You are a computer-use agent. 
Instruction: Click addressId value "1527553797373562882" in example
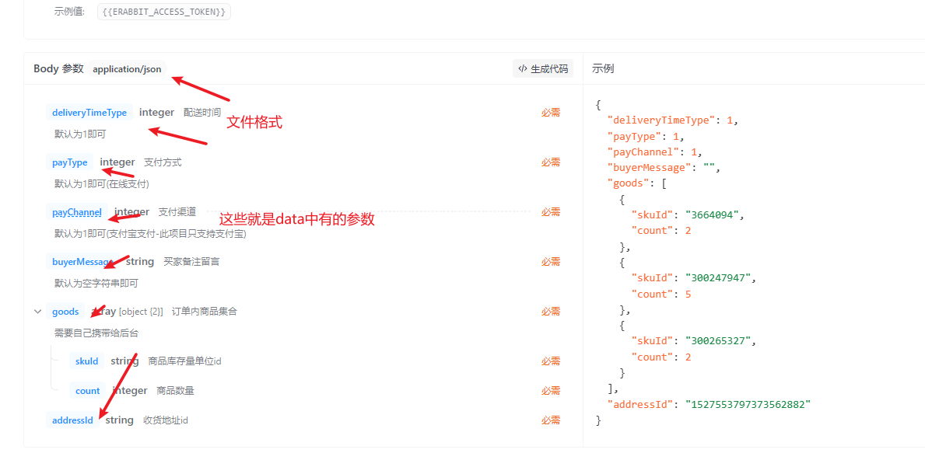[748, 404]
